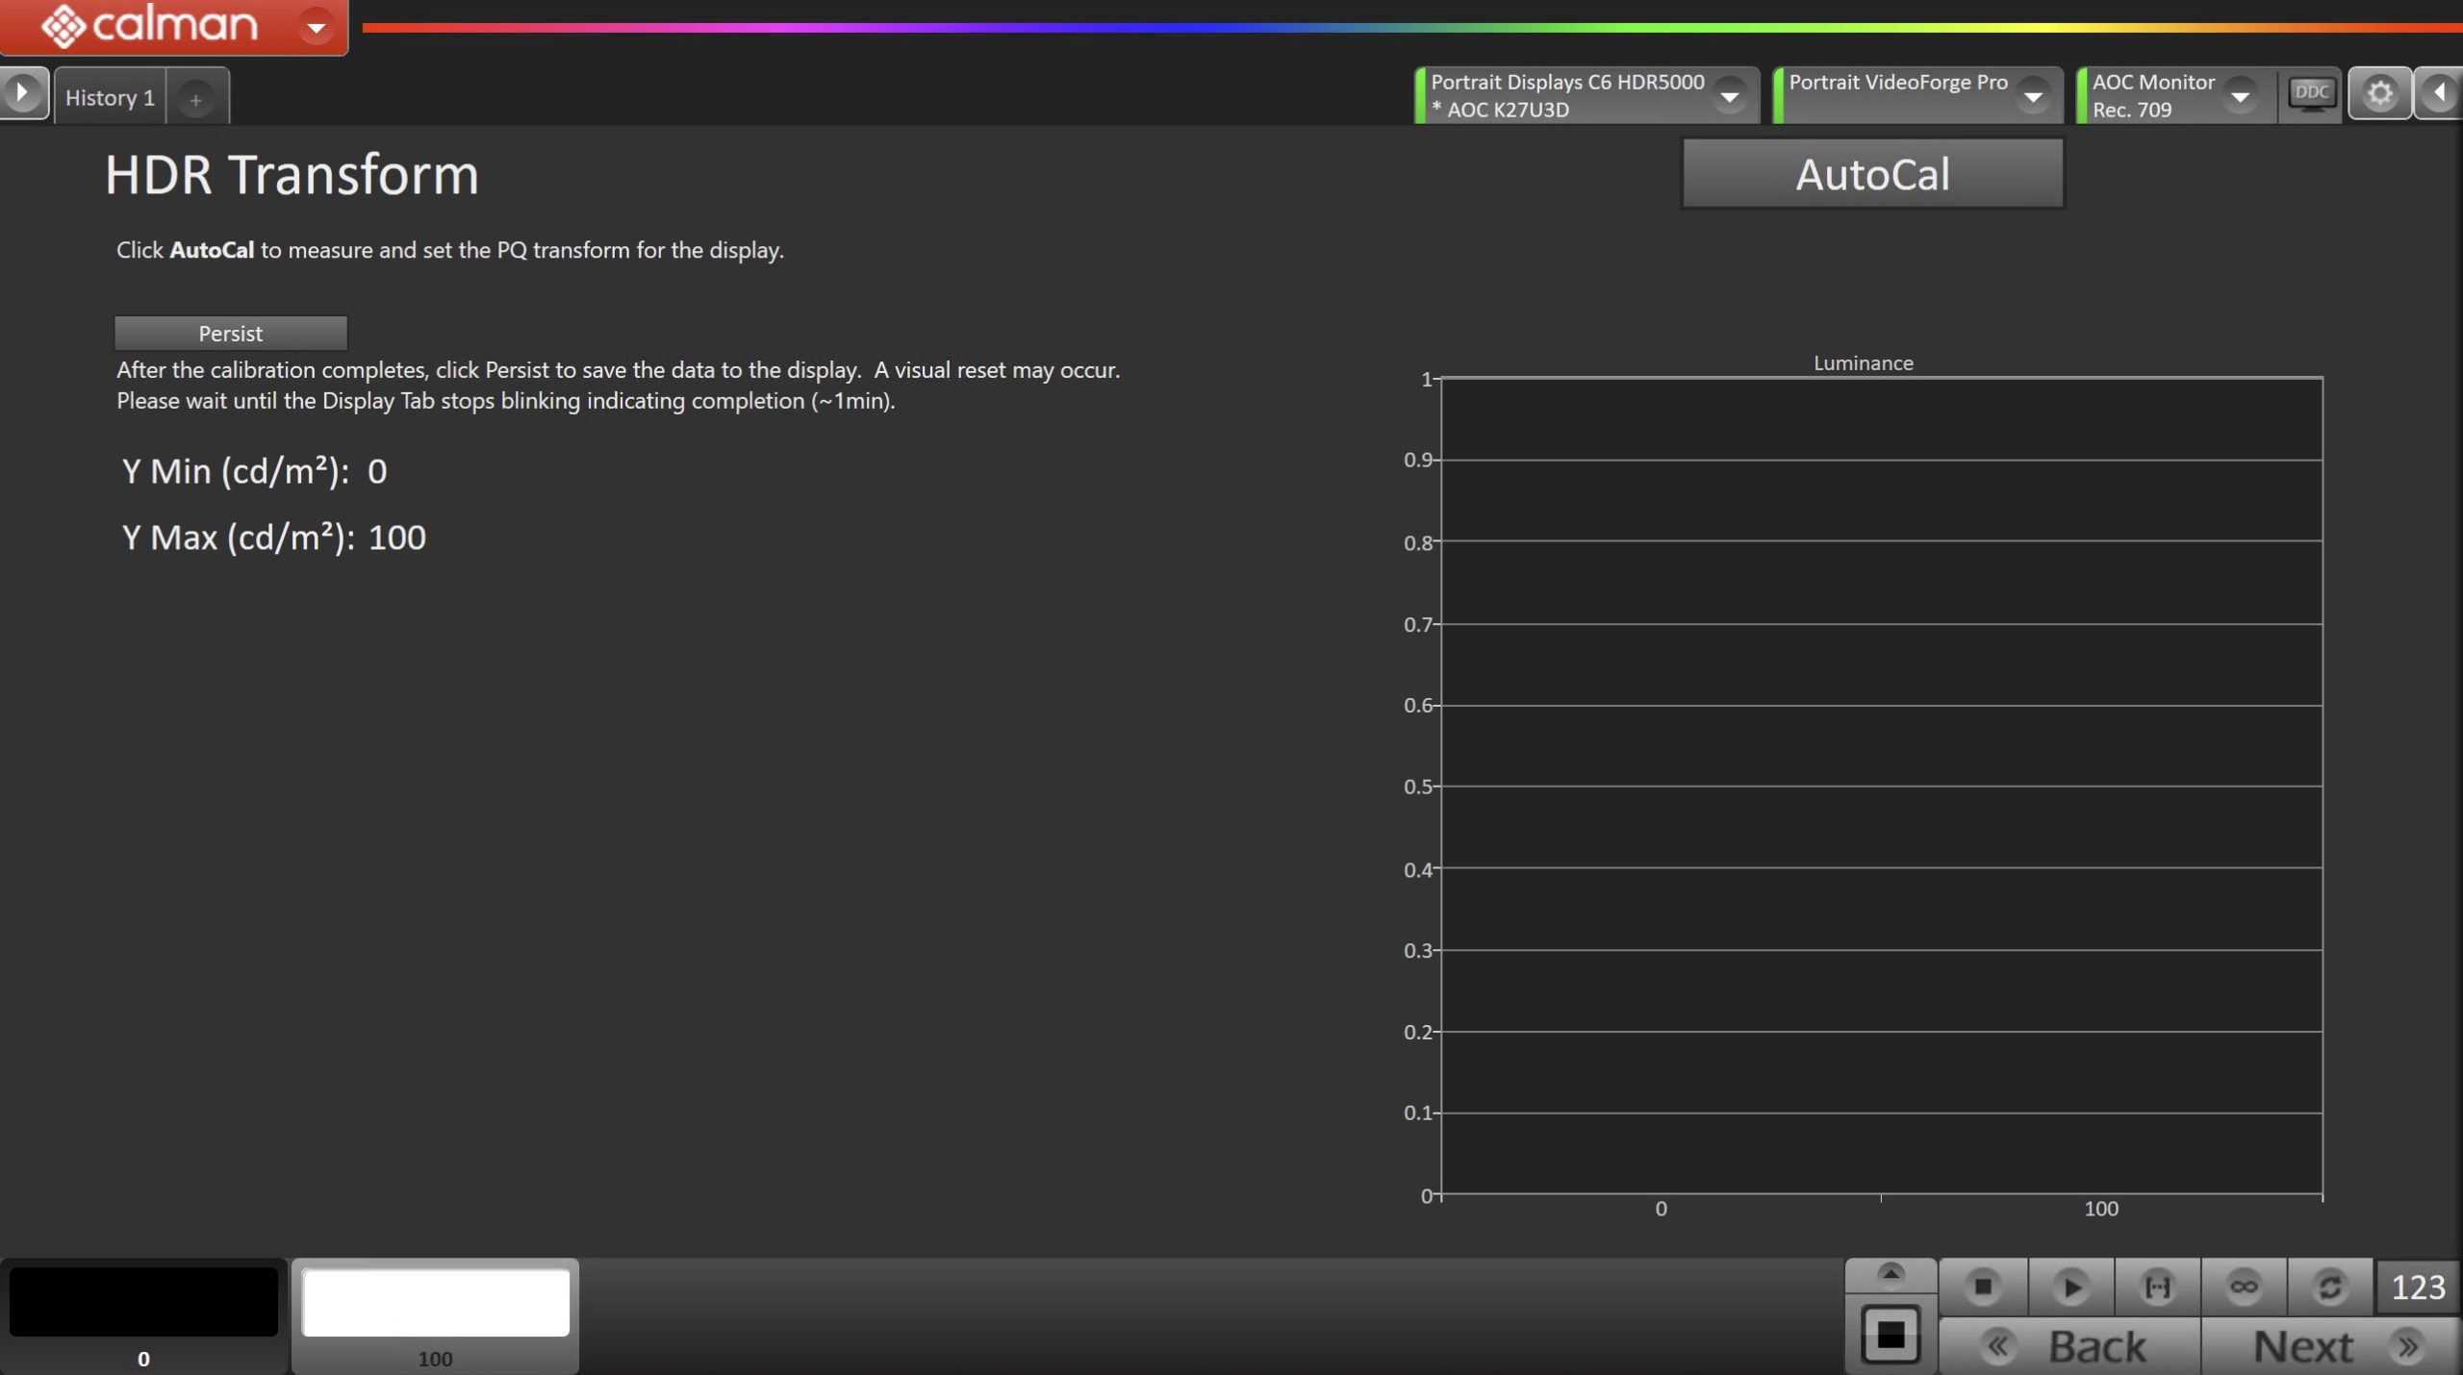2463x1375 pixels.
Task: Open the settings gear icon
Action: [x=2379, y=93]
